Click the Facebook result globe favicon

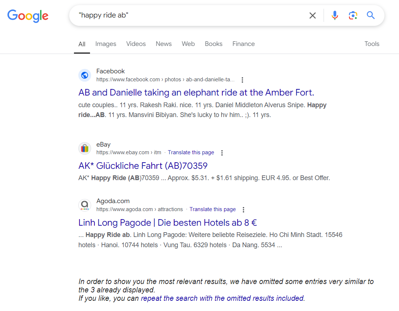85,75
